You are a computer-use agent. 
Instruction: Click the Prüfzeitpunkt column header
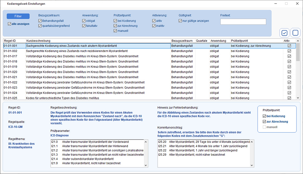(256, 41)
